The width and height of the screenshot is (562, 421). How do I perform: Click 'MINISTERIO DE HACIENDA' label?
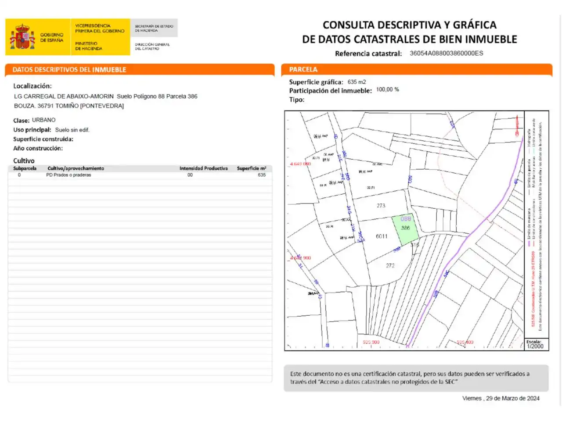coord(89,46)
